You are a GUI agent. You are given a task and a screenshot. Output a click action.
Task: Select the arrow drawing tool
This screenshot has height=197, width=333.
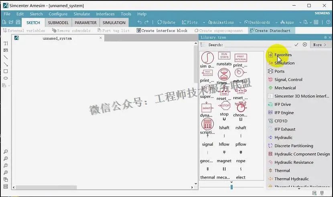click(x=6, y=64)
